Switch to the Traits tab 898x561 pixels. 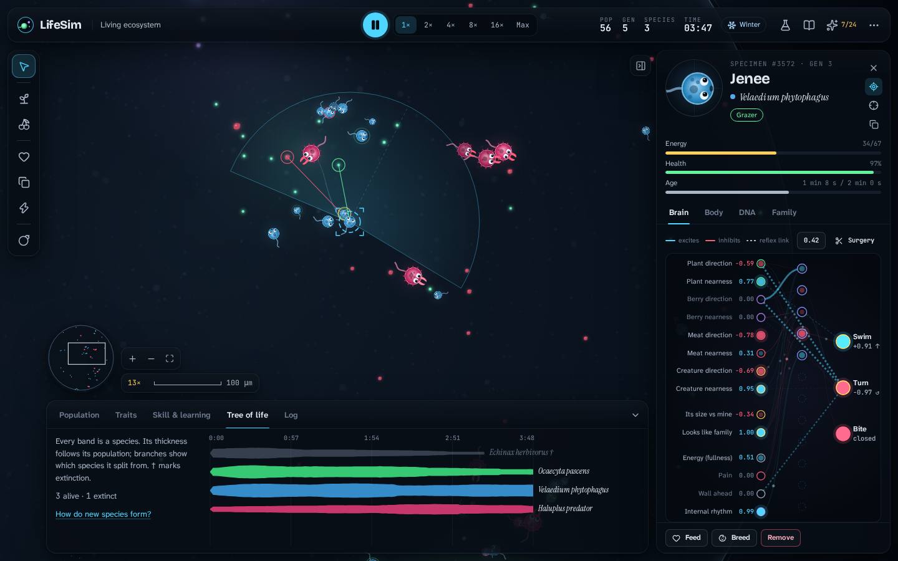click(x=126, y=415)
